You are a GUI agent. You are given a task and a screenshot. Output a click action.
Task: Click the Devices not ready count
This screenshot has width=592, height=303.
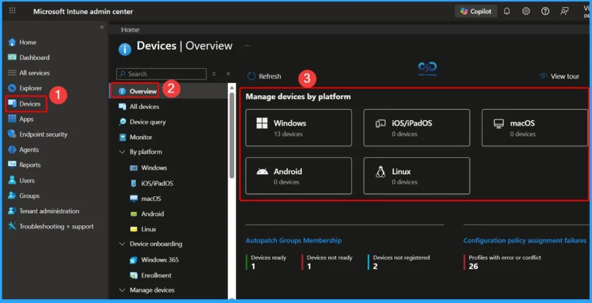[309, 267]
